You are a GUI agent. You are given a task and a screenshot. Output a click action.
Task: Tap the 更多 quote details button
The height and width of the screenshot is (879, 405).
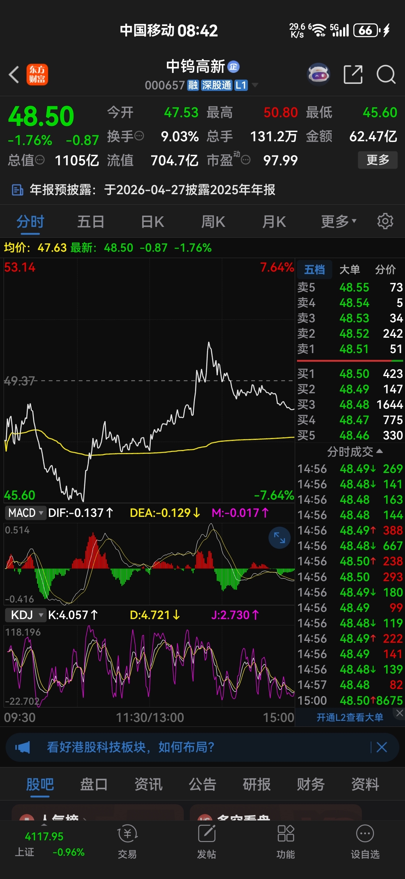click(378, 160)
